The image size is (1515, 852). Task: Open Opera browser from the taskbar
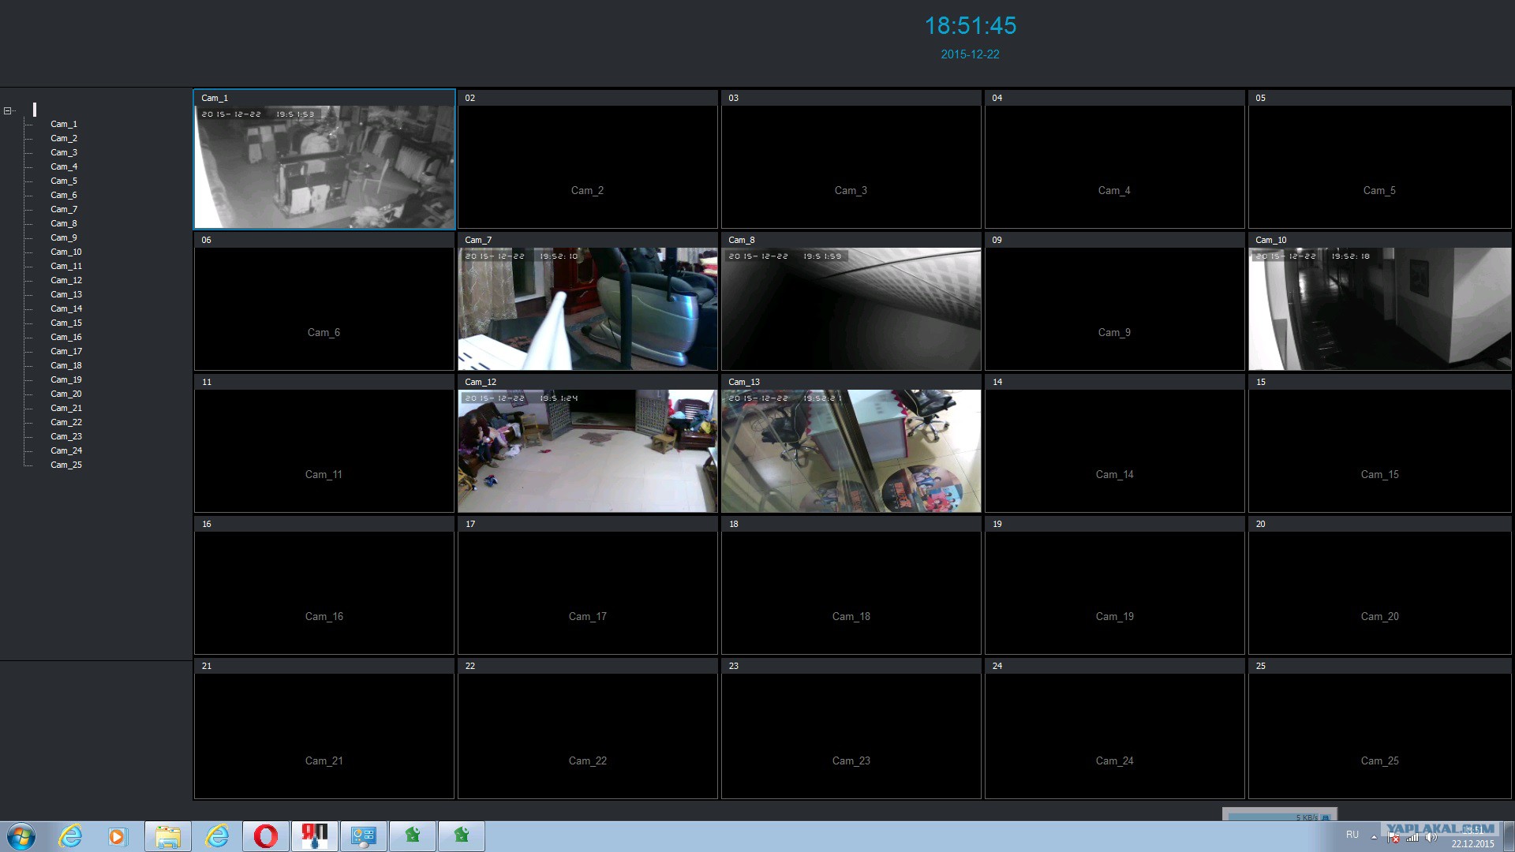point(266,836)
